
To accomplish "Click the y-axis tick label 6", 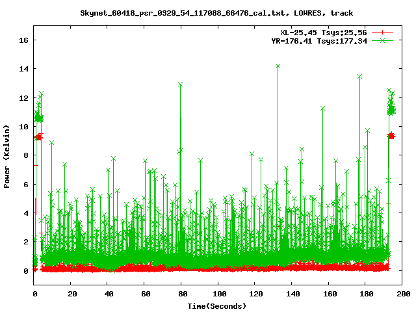I will click(26, 185).
